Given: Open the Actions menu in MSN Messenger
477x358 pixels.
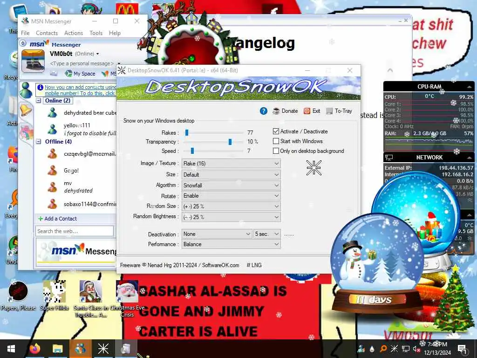Looking at the screenshot, I should [73, 33].
